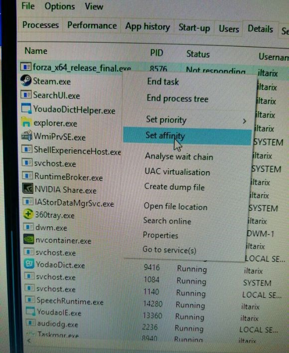The width and height of the screenshot is (289, 353).
Task: Select the SpeechRuntime.exe process name
Action: coord(70,301)
